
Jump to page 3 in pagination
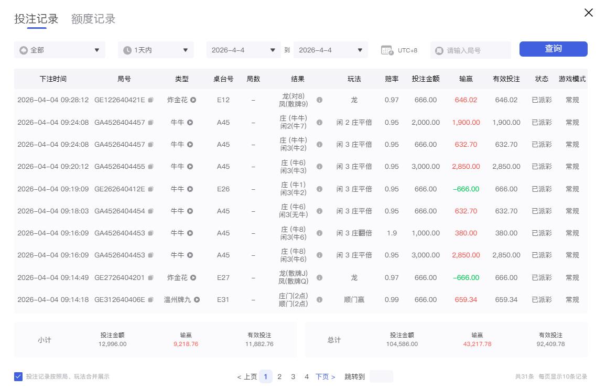pos(293,376)
